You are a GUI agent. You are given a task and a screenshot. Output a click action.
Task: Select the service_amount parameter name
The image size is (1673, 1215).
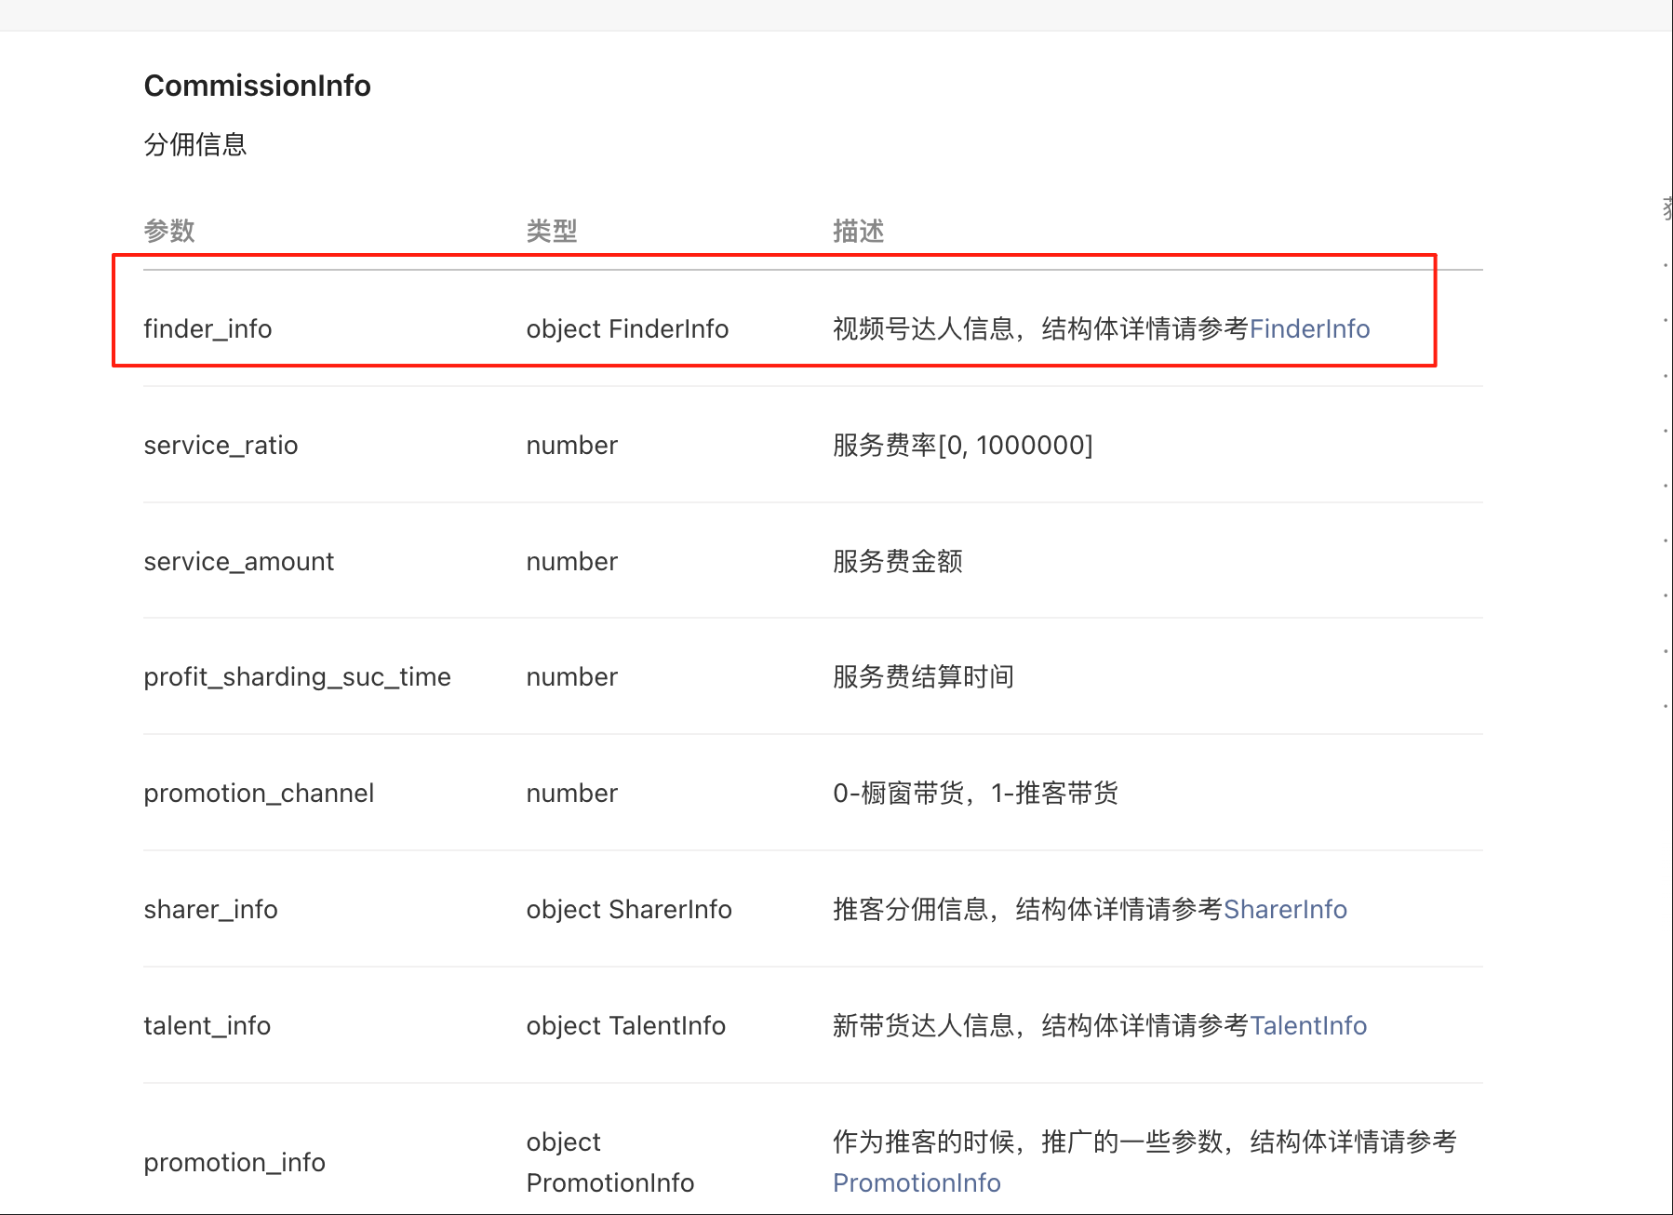(x=238, y=561)
